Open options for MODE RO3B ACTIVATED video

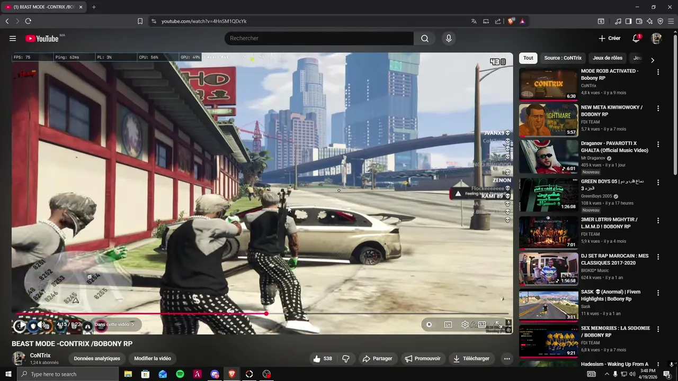pyautogui.click(x=658, y=72)
